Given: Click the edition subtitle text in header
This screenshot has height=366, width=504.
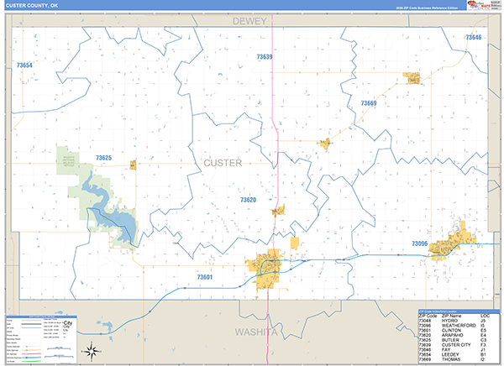Looking at the screenshot, I should (x=427, y=8).
